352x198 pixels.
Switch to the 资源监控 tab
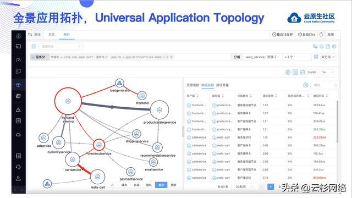pyautogui.click(x=193, y=85)
